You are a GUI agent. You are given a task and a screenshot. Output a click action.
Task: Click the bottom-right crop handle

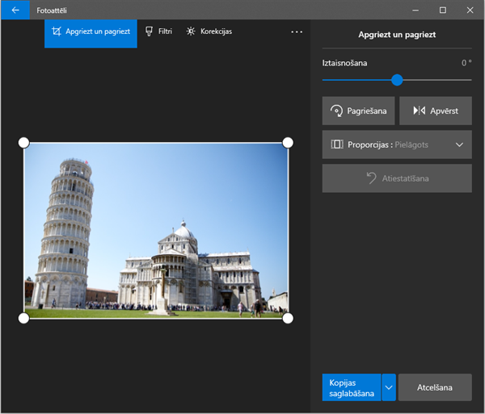click(288, 318)
